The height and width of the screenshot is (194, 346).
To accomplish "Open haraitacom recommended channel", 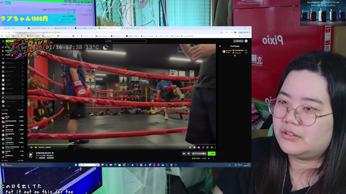I will 12,156.
